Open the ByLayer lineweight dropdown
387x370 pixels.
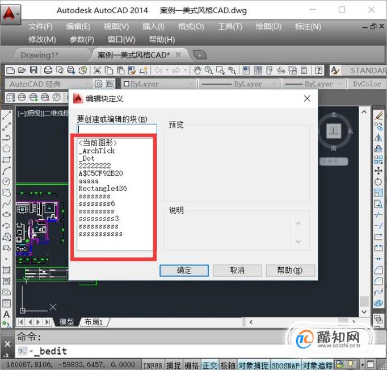tap(313, 84)
